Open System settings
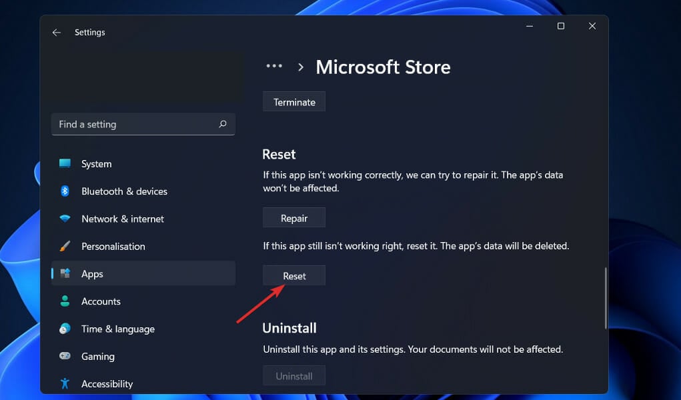Viewport: 681px width, 400px height. [143, 164]
